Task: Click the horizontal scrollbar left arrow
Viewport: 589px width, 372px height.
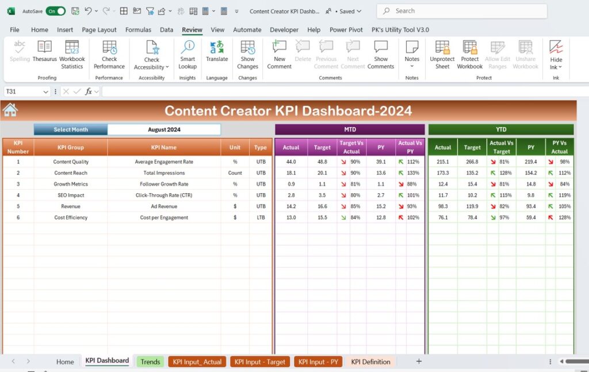Action: [561, 362]
